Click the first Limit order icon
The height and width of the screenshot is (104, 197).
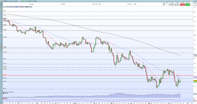point(170,5)
